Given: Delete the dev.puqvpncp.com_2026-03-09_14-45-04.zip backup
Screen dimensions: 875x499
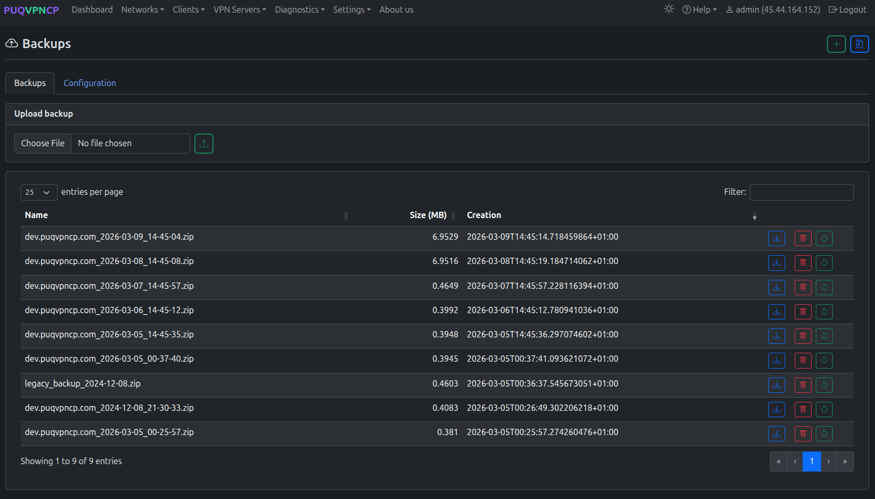Looking at the screenshot, I should pos(803,238).
